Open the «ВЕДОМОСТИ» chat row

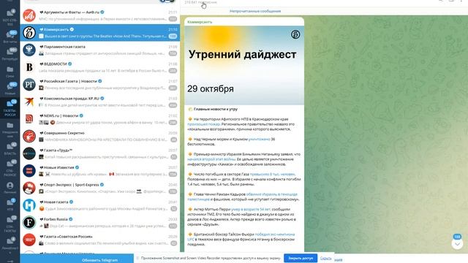tap(100, 67)
